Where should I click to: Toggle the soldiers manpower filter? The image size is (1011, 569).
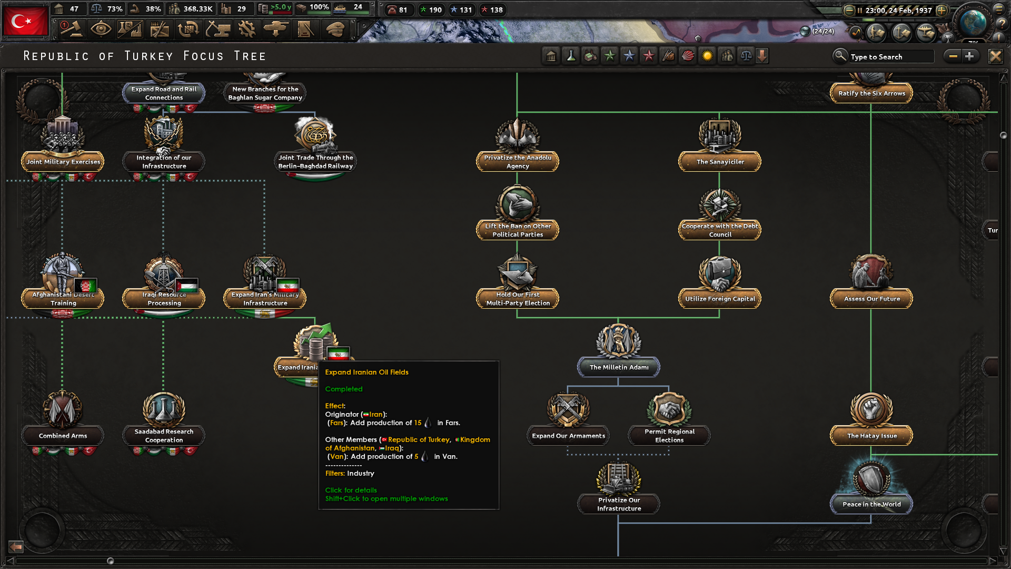pos(727,56)
